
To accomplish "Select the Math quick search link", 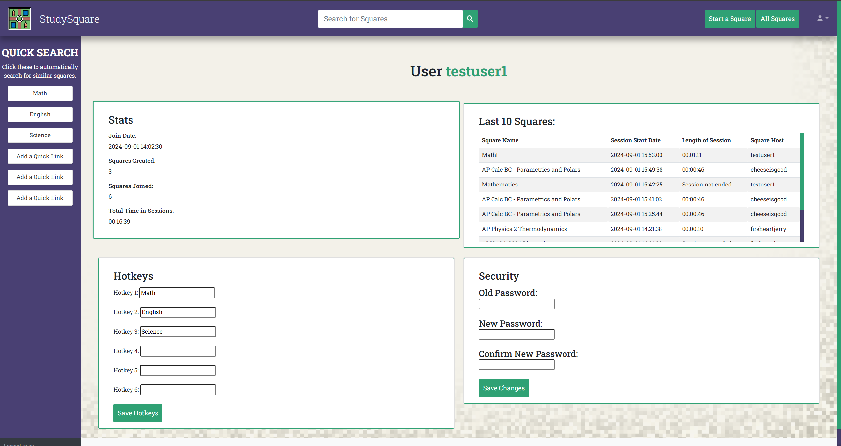I will [x=40, y=93].
